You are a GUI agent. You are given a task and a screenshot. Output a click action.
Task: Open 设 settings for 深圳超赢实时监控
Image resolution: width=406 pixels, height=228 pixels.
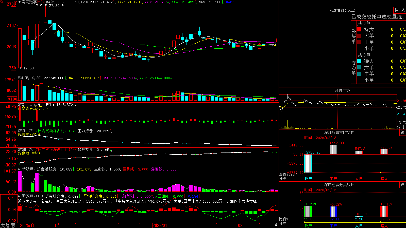pyautogui.click(x=403, y=132)
